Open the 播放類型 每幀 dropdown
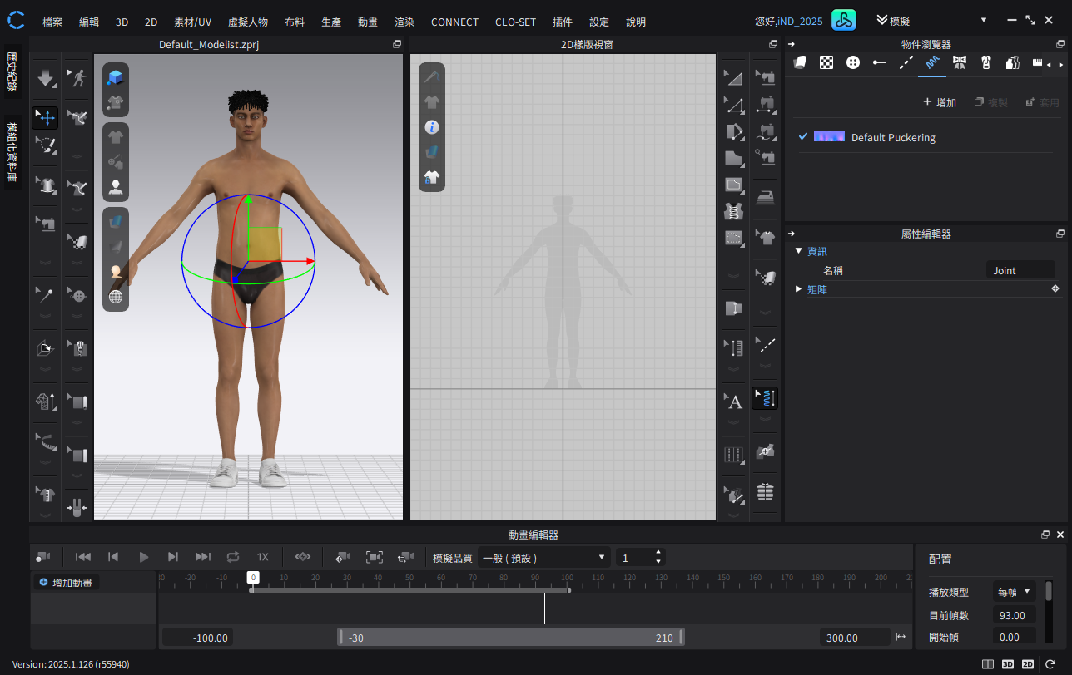The height and width of the screenshot is (675, 1072). (x=1015, y=592)
